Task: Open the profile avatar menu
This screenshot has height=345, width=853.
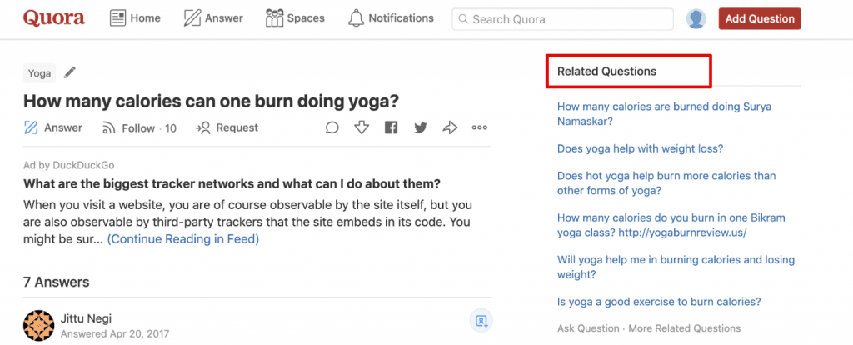Action: (696, 19)
